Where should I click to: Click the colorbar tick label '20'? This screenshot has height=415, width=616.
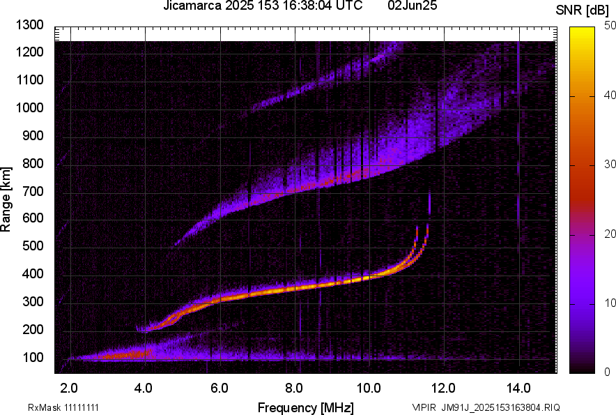tap(610, 234)
